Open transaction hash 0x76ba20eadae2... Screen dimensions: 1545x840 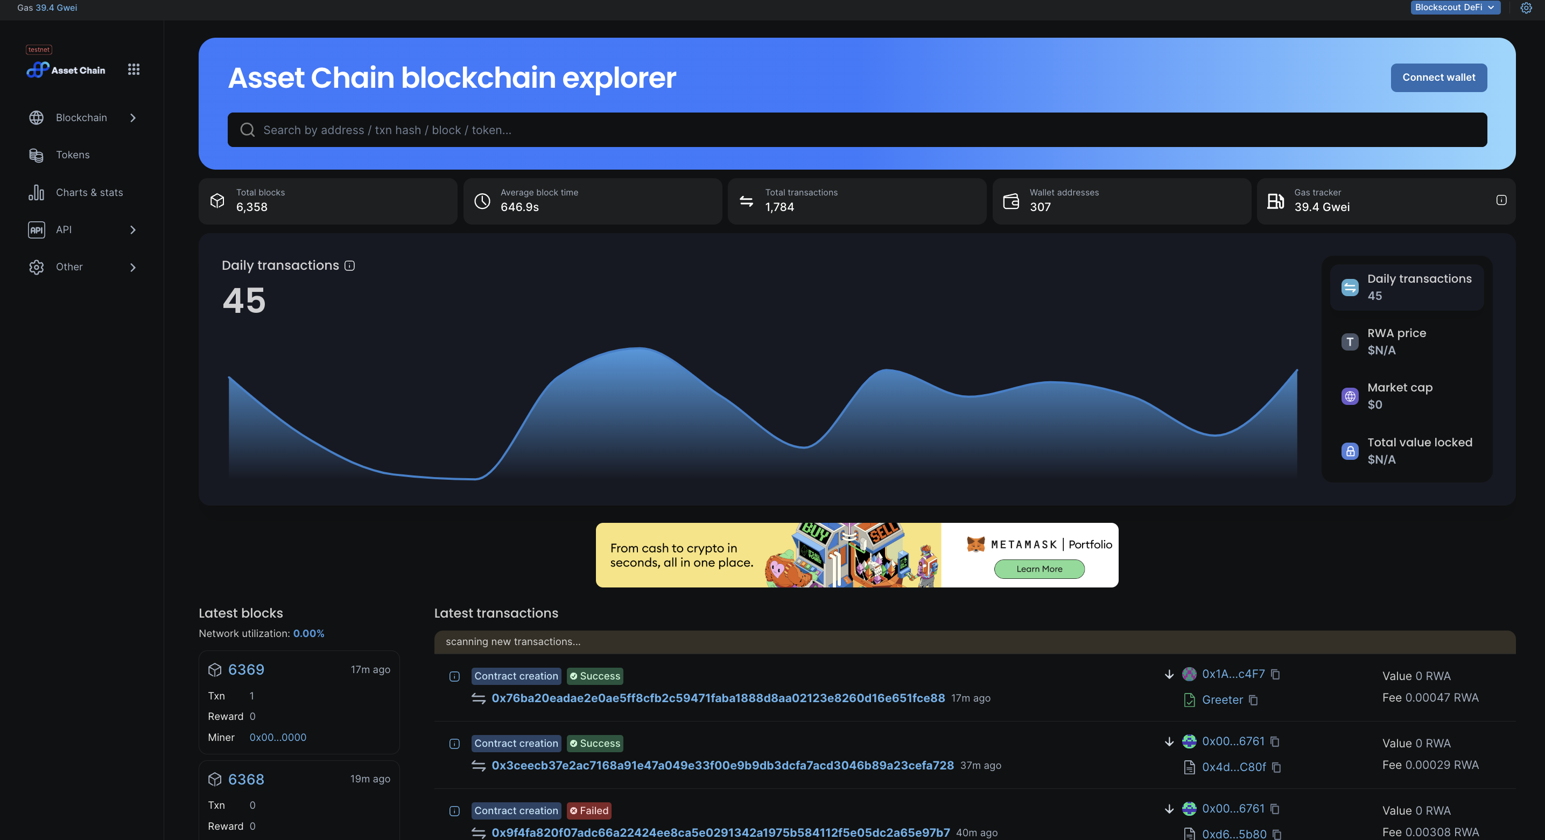coord(718,698)
